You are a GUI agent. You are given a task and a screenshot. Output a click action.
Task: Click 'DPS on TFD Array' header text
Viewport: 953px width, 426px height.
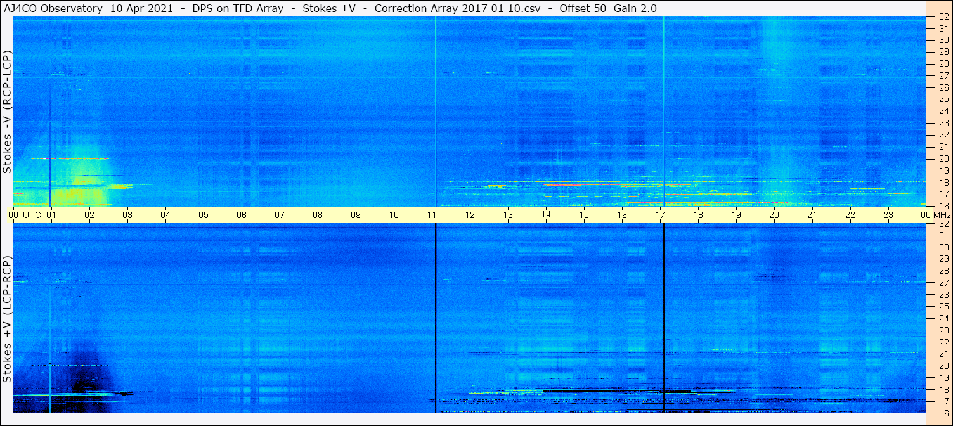[x=238, y=8]
